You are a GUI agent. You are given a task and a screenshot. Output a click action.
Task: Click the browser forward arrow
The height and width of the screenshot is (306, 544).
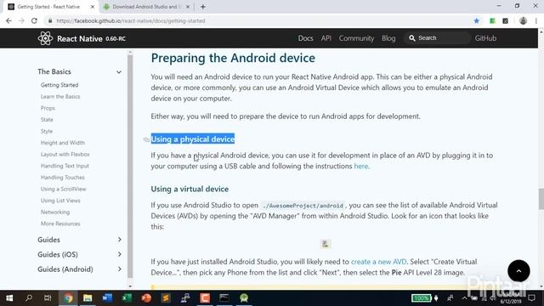[x=21, y=20]
